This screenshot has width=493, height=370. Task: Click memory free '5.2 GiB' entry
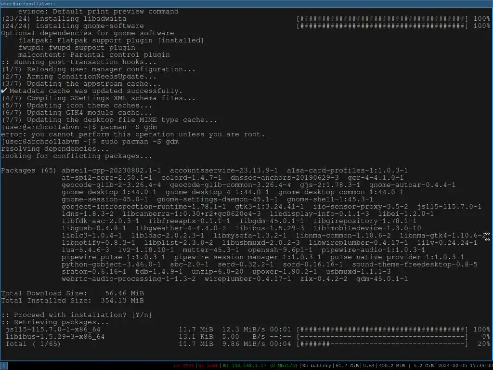[x=423, y=366]
